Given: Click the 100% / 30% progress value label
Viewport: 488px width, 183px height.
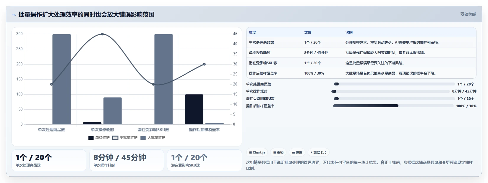Looking at the screenshot, I should pyautogui.click(x=466, y=106).
